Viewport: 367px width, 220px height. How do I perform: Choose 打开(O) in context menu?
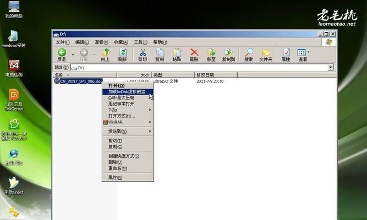pyautogui.click(x=128, y=85)
